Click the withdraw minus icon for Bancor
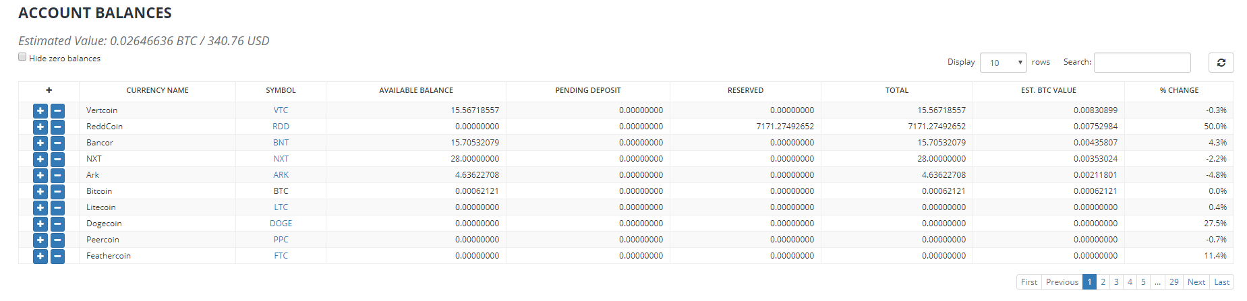Viewport: 1247px width, 301px height. 57,143
